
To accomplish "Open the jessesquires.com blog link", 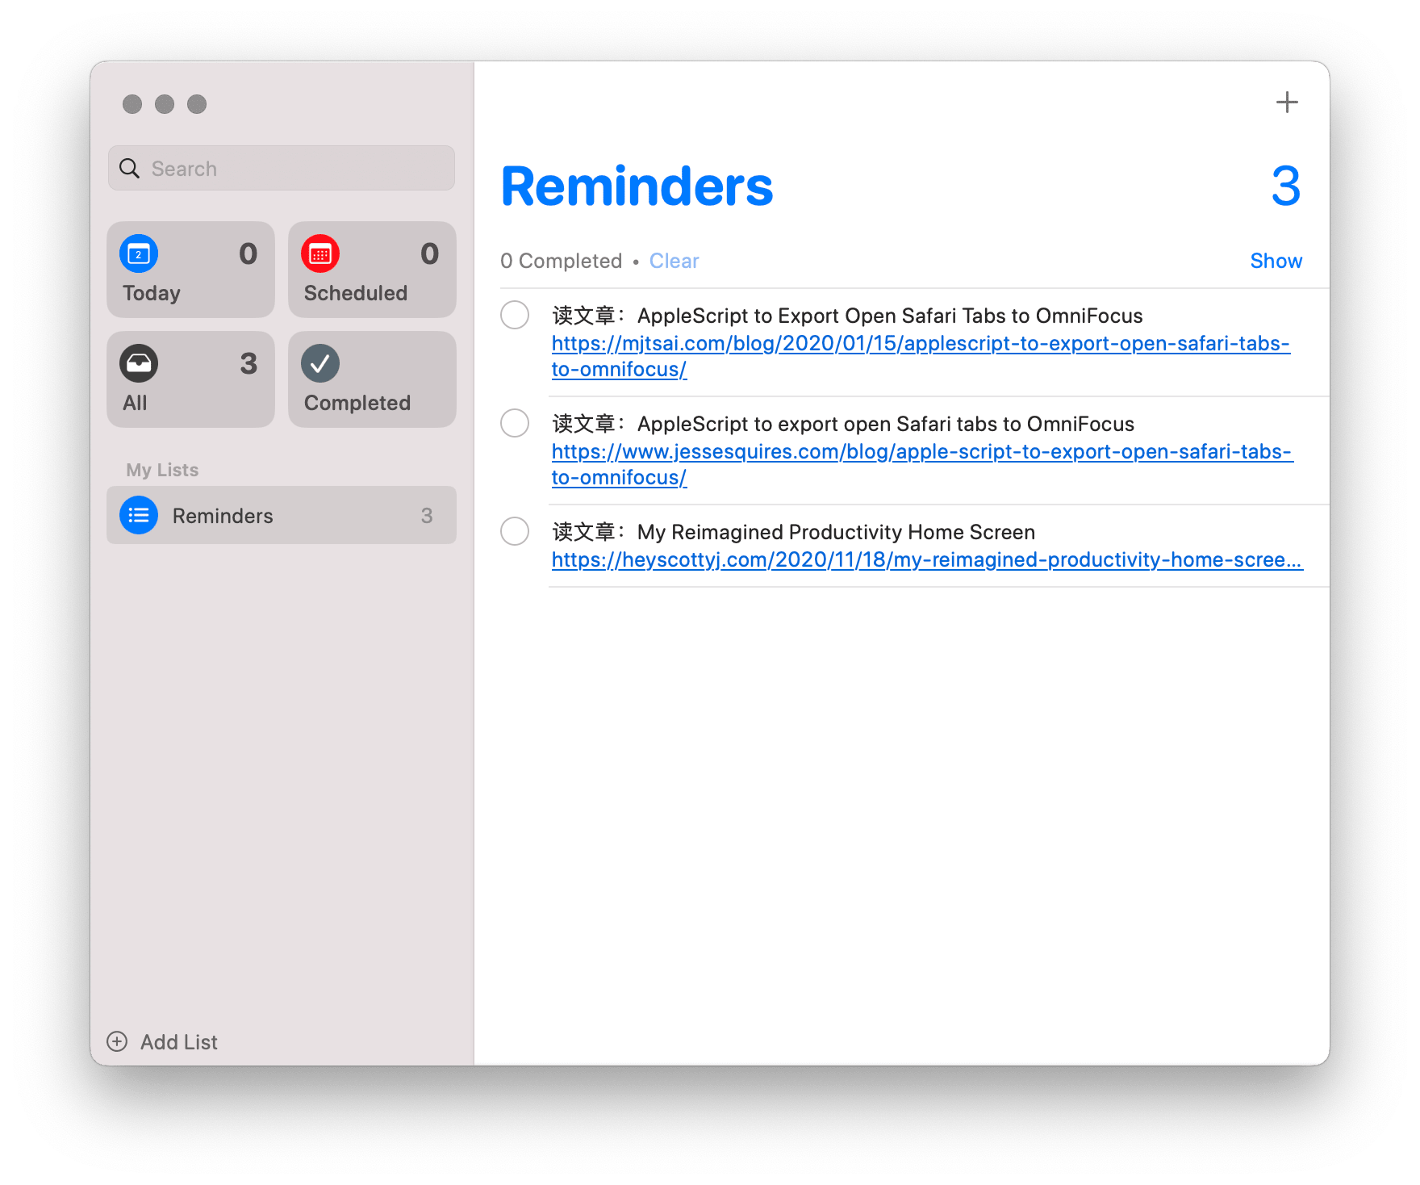I will point(922,464).
